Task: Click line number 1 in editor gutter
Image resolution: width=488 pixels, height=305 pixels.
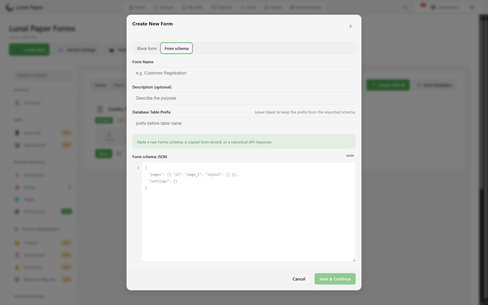Action: click(138, 168)
